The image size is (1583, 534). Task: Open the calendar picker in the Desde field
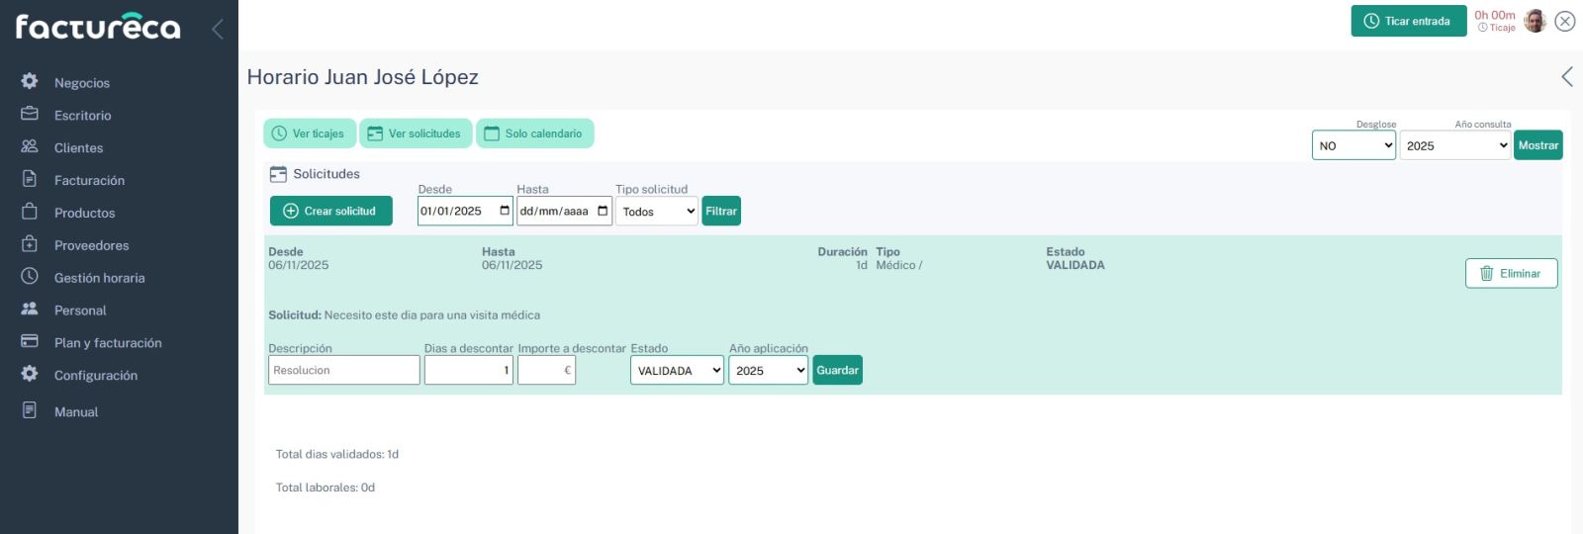505,211
